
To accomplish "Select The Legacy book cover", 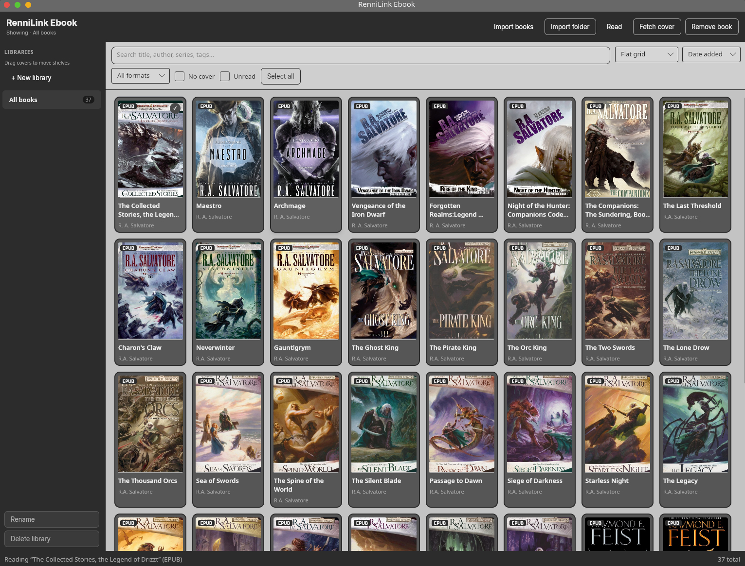I will 695,424.
